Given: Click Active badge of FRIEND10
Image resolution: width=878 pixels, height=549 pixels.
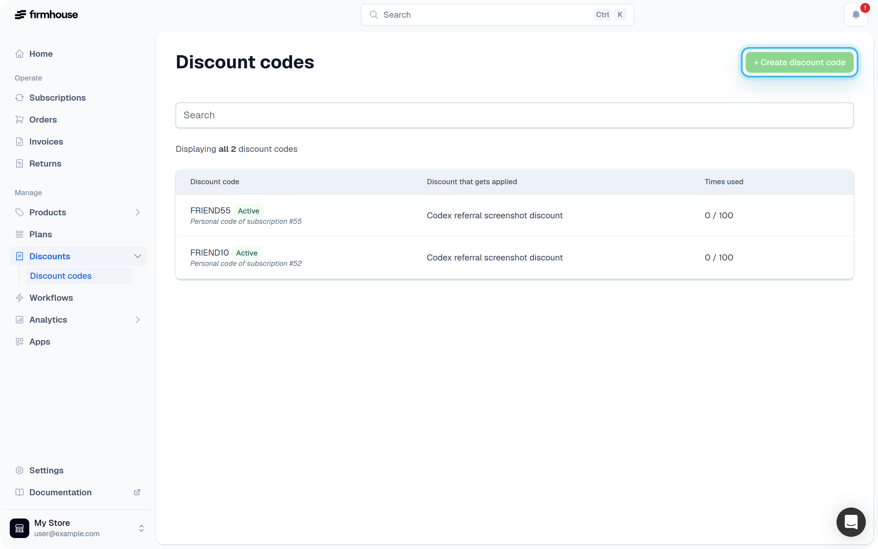Looking at the screenshot, I should coord(247,253).
